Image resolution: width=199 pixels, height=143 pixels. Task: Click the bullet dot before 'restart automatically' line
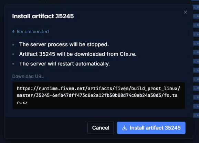(x=13, y=64)
